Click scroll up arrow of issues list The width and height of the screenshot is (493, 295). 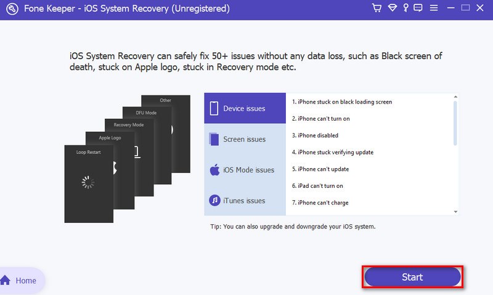pos(455,97)
